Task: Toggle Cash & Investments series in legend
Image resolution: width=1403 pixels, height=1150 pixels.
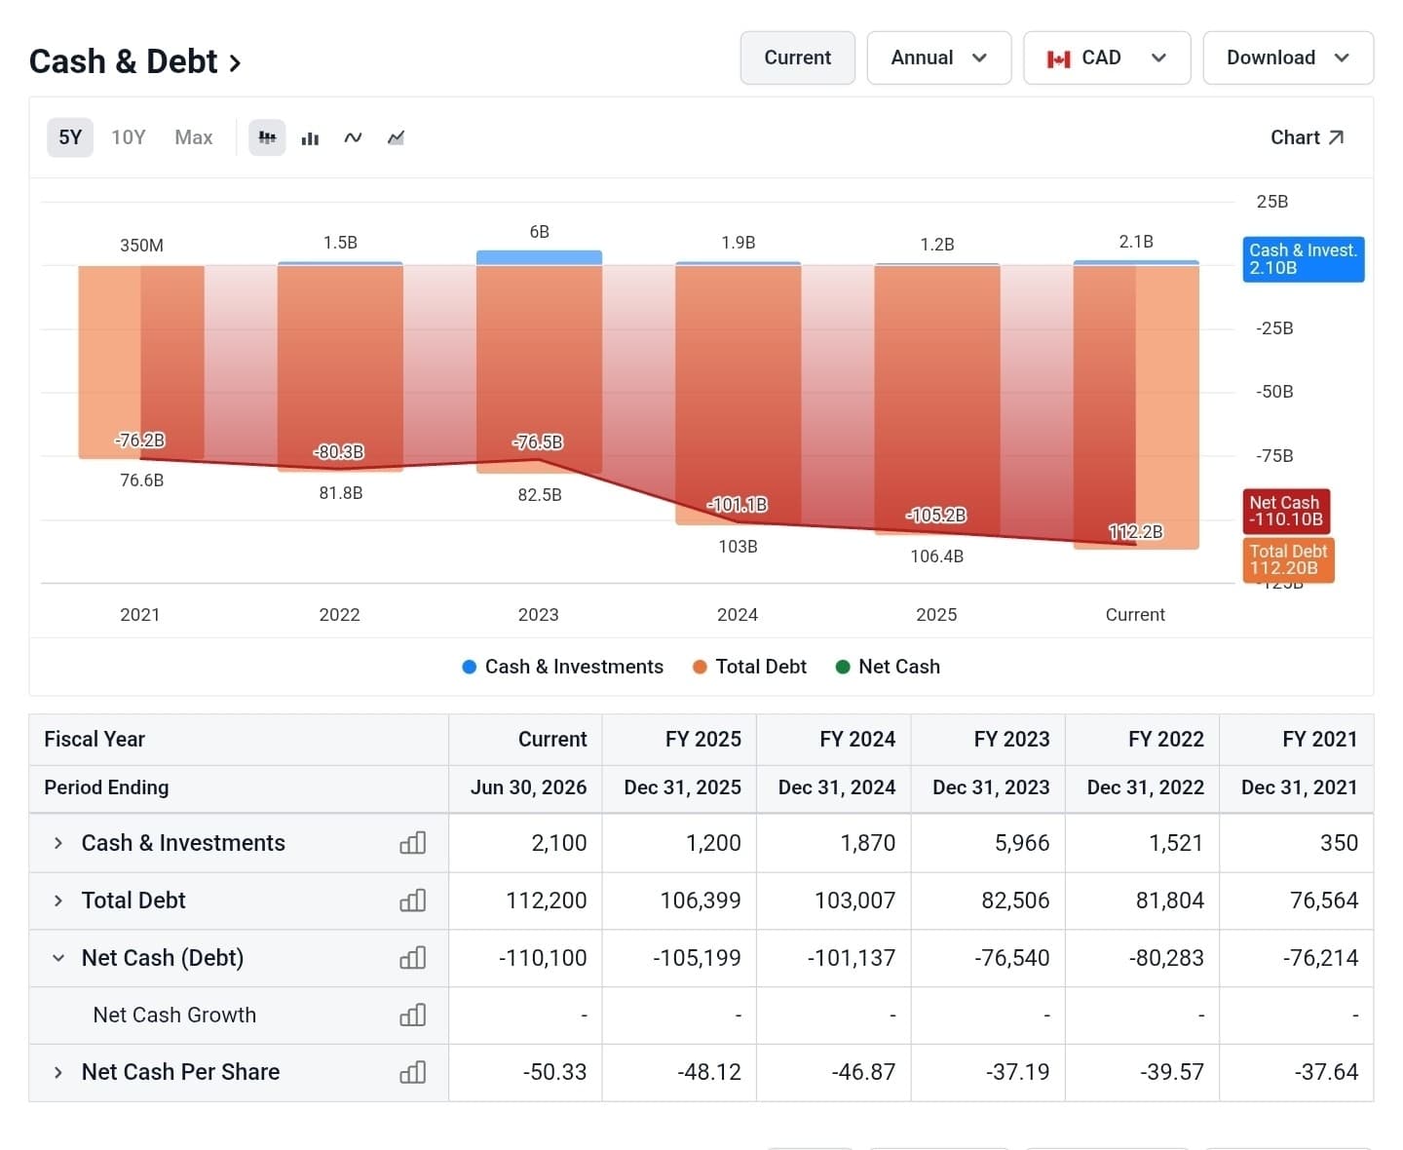Action: click(562, 667)
